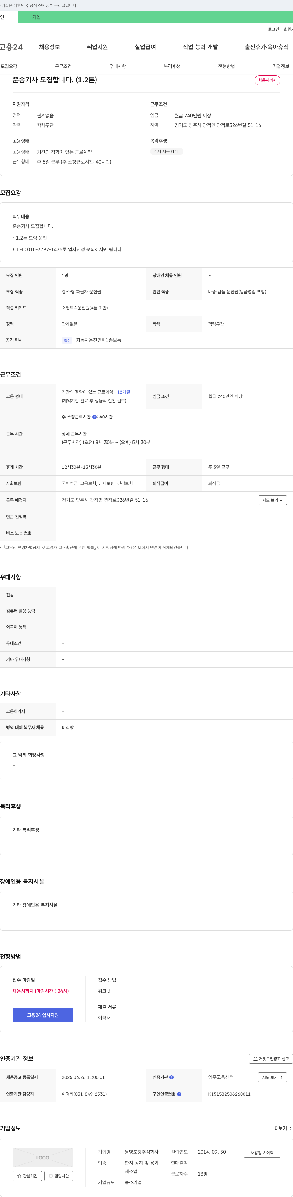The height and width of the screenshot is (1197, 293).
Task: Open the 고용24 home logo
Action: click(x=11, y=47)
